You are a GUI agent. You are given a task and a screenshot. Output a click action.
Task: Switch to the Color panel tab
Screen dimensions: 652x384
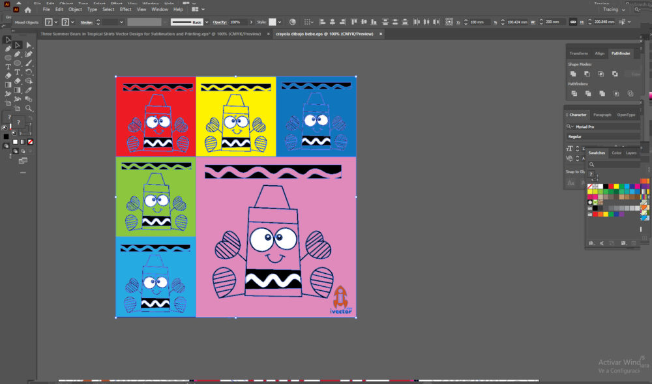[616, 153]
